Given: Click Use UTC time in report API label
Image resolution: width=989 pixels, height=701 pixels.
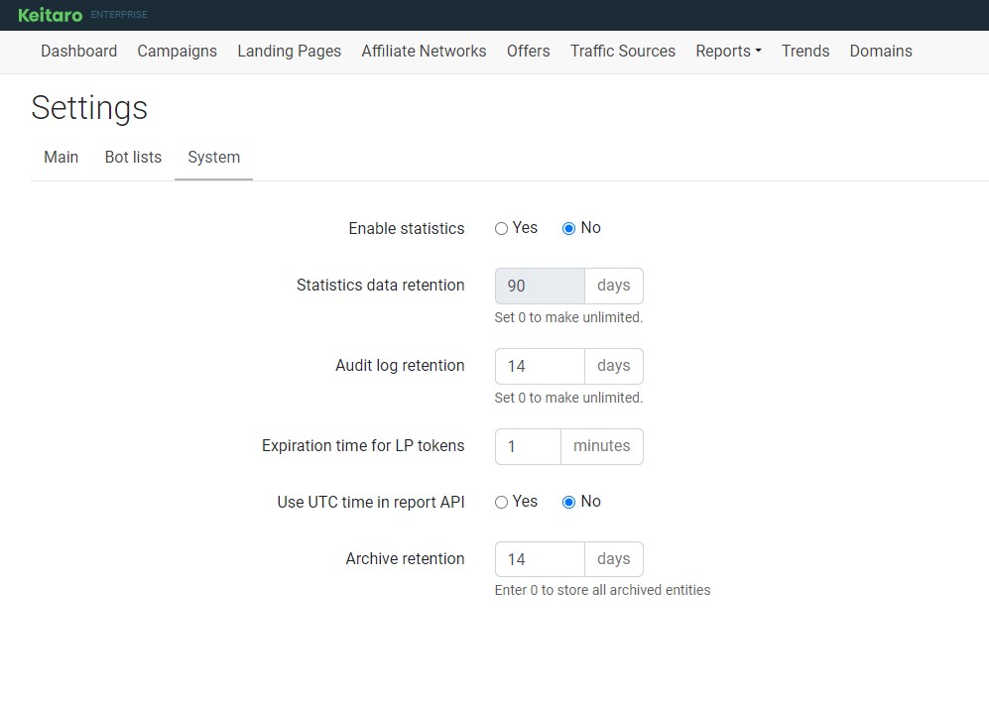Looking at the screenshot, I should tap(371, 502).
